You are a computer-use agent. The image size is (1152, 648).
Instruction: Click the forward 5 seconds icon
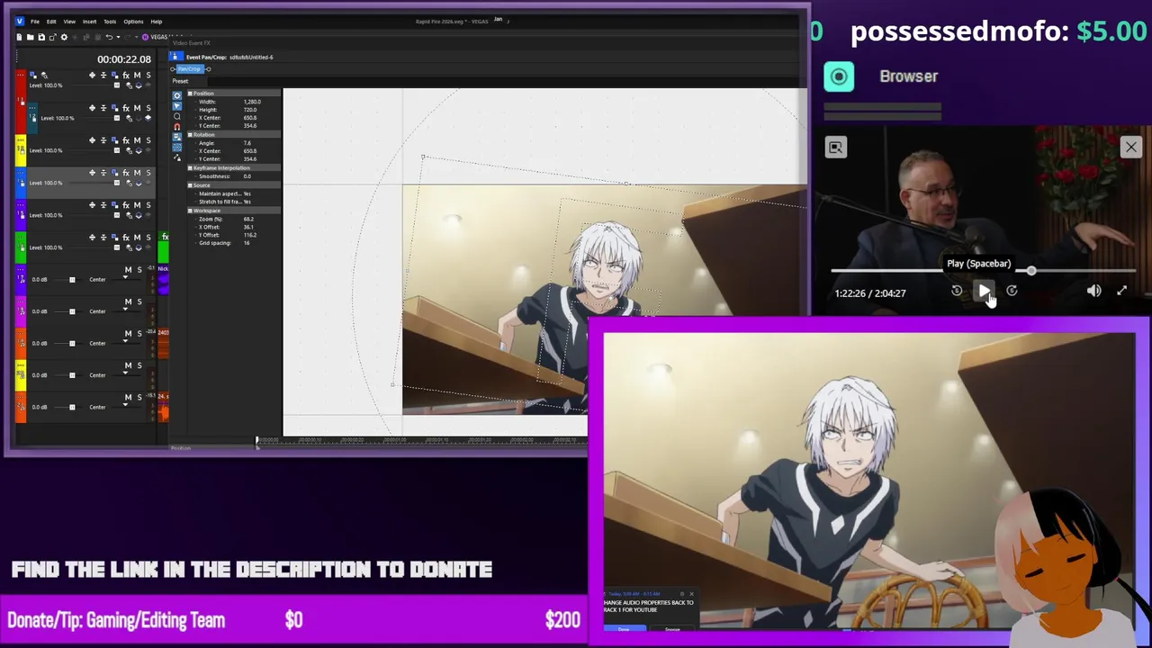coord(1012,291)
